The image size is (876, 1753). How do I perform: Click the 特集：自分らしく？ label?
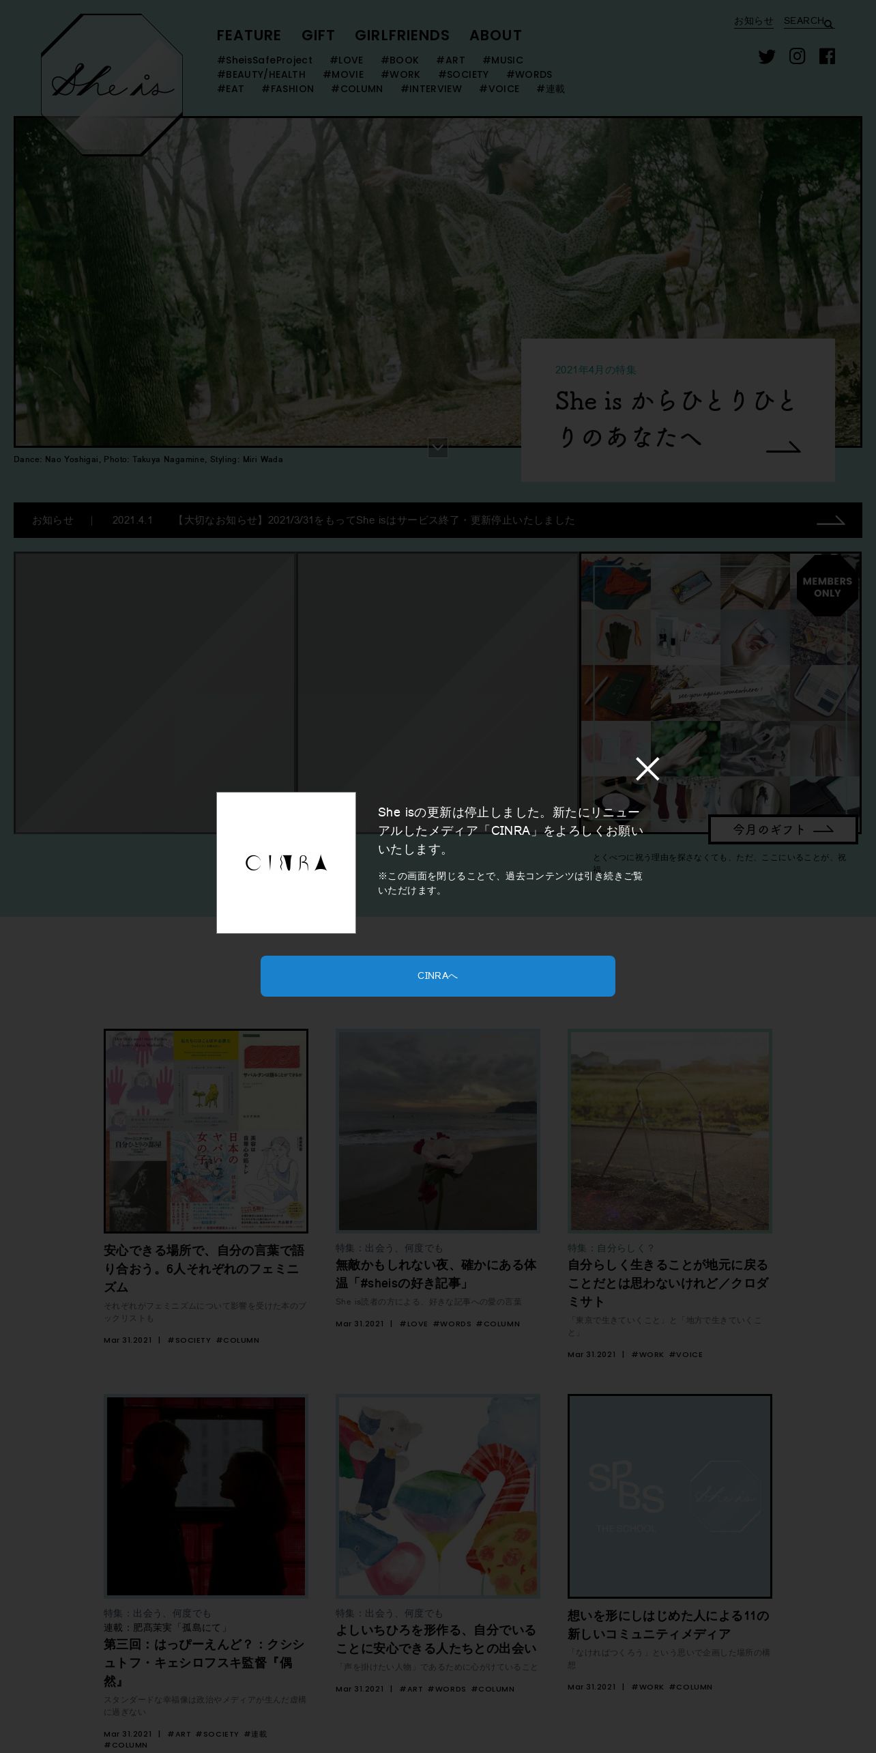pos(611,1248)
